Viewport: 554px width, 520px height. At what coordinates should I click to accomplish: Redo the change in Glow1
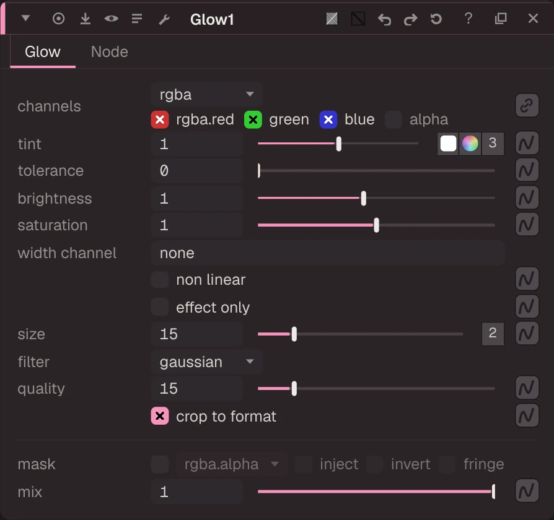click(x=411, y=19)
